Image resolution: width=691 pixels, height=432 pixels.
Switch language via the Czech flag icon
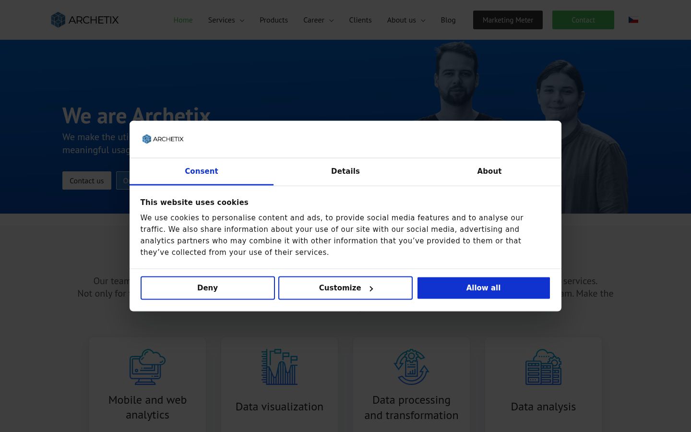tap(633, 20)
